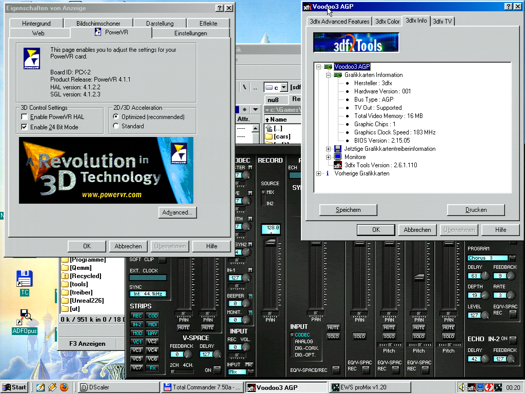
Task: Open the 3dfx Advanced Features tab
Action: click(x=339, y=22)
